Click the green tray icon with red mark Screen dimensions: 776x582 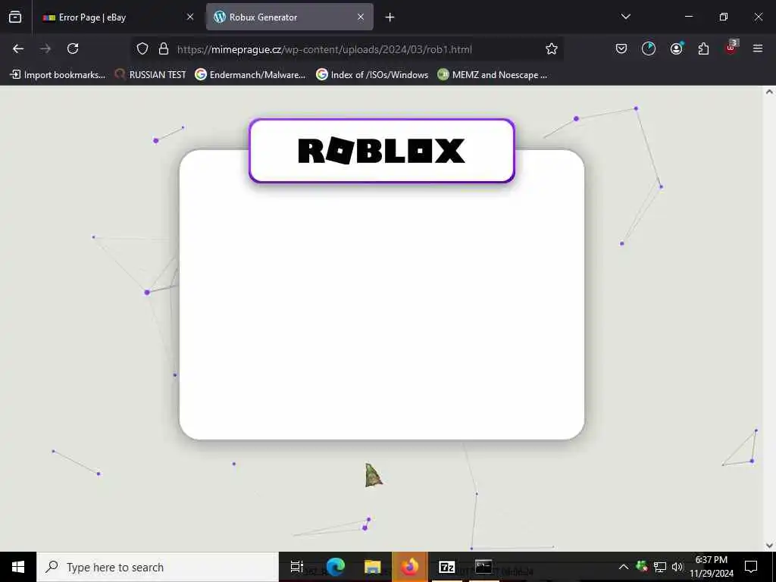tap(642, 566)
